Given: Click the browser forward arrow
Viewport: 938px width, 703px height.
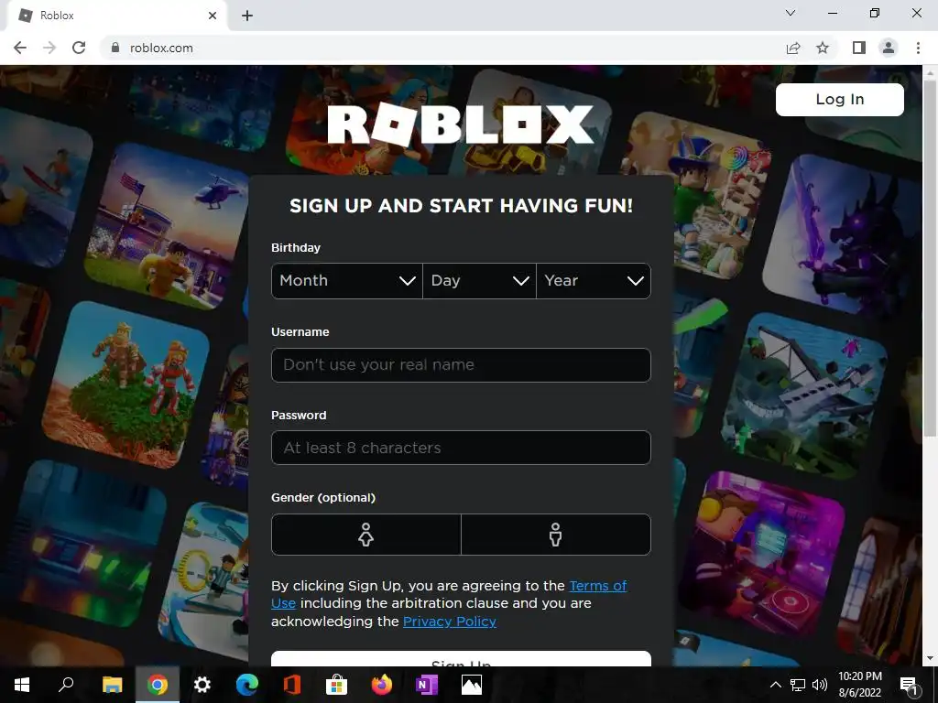Looking at the screenshot, I should [x=49, y=48].
